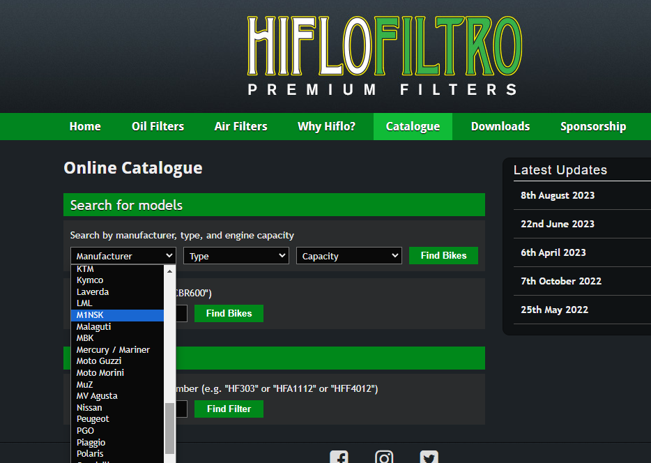Pick Peugeot from the list

(x=118, y=419)
